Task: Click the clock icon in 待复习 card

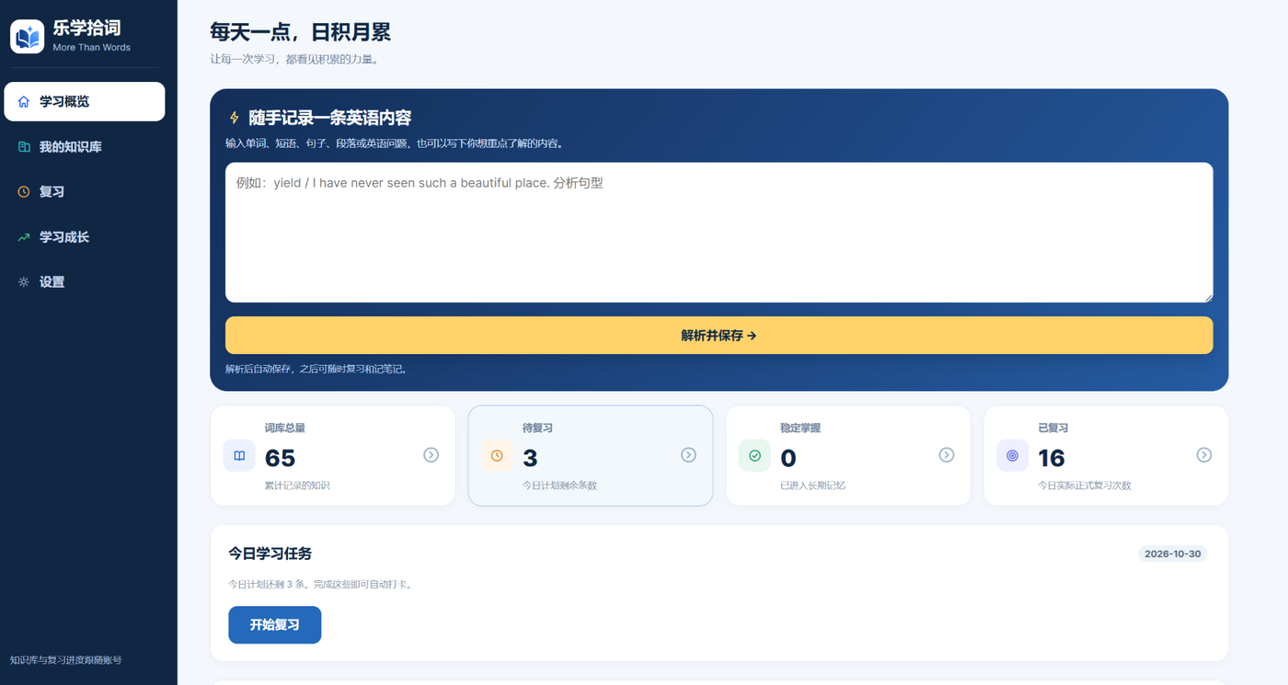Action: tap(497, 455)
